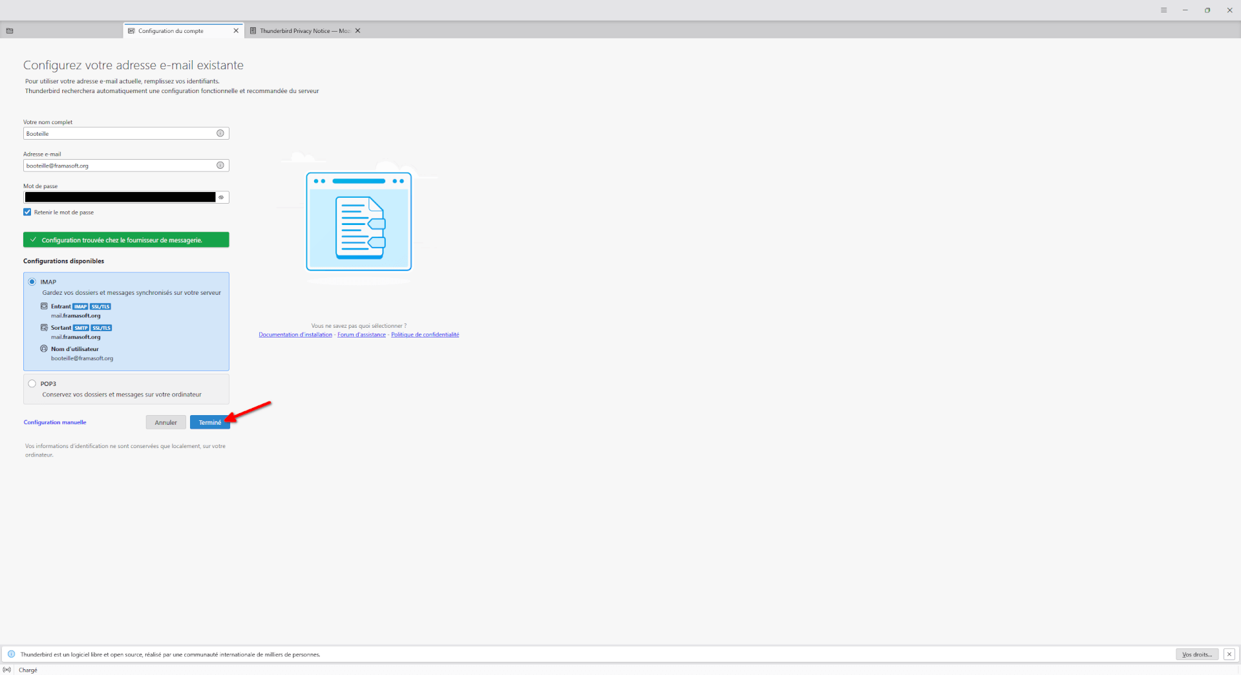Select the IMAP radio button
This screenshot has height=675, width=1241.
coord(32,282)
